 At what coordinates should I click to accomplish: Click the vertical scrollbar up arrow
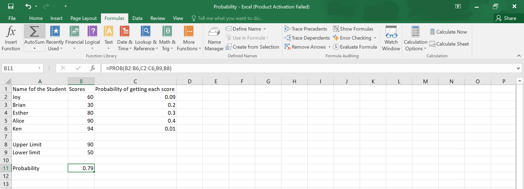tap(520, 81)
